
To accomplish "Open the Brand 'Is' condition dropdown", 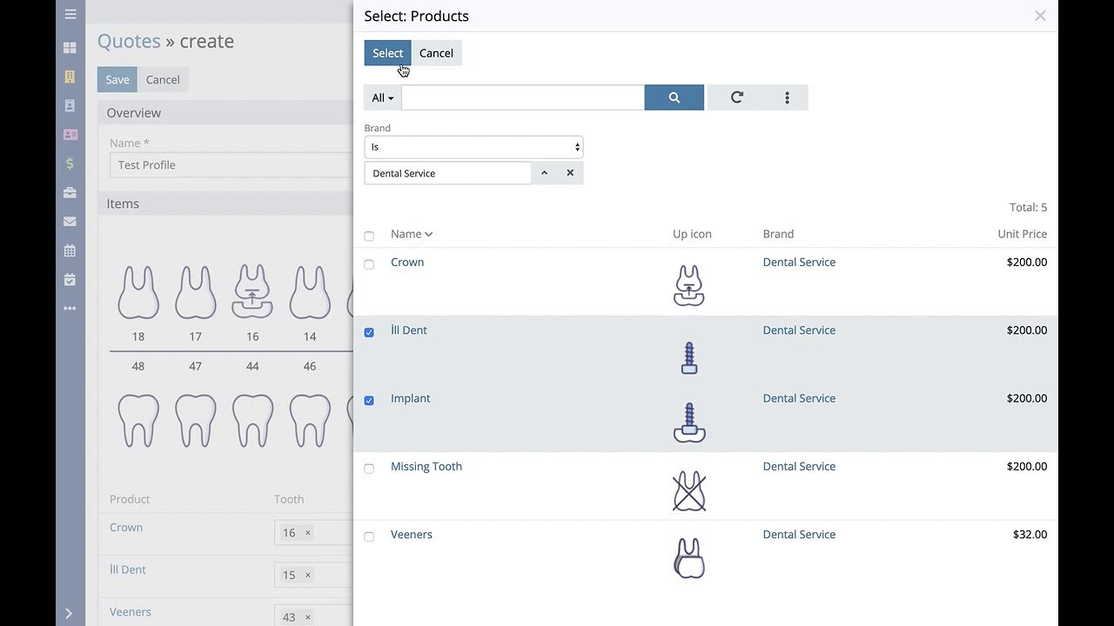I will (473, 147).
